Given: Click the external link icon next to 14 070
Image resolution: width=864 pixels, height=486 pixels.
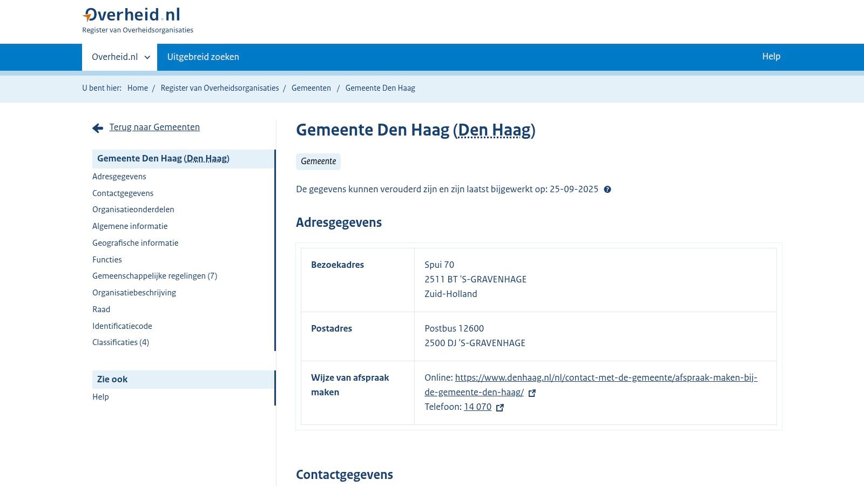Looking at the screenshot, I should coord(500,408).
